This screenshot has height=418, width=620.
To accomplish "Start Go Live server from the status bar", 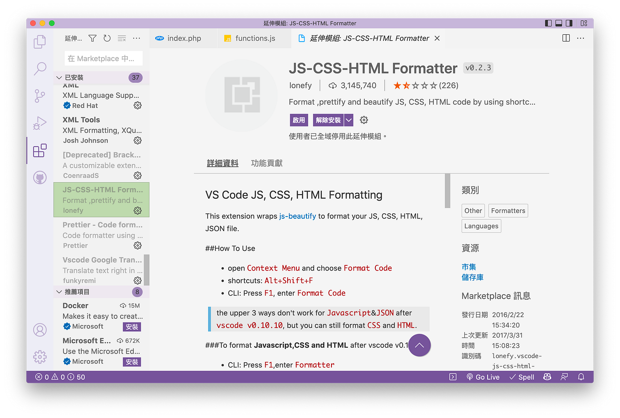I will [483, 377].
